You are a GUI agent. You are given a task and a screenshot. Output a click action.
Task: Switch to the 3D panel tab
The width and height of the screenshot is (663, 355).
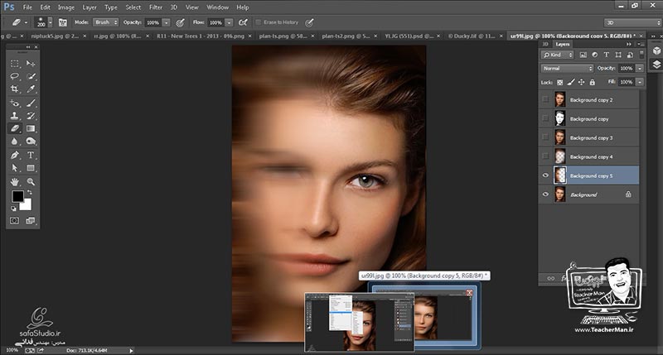tap(545, 44)
